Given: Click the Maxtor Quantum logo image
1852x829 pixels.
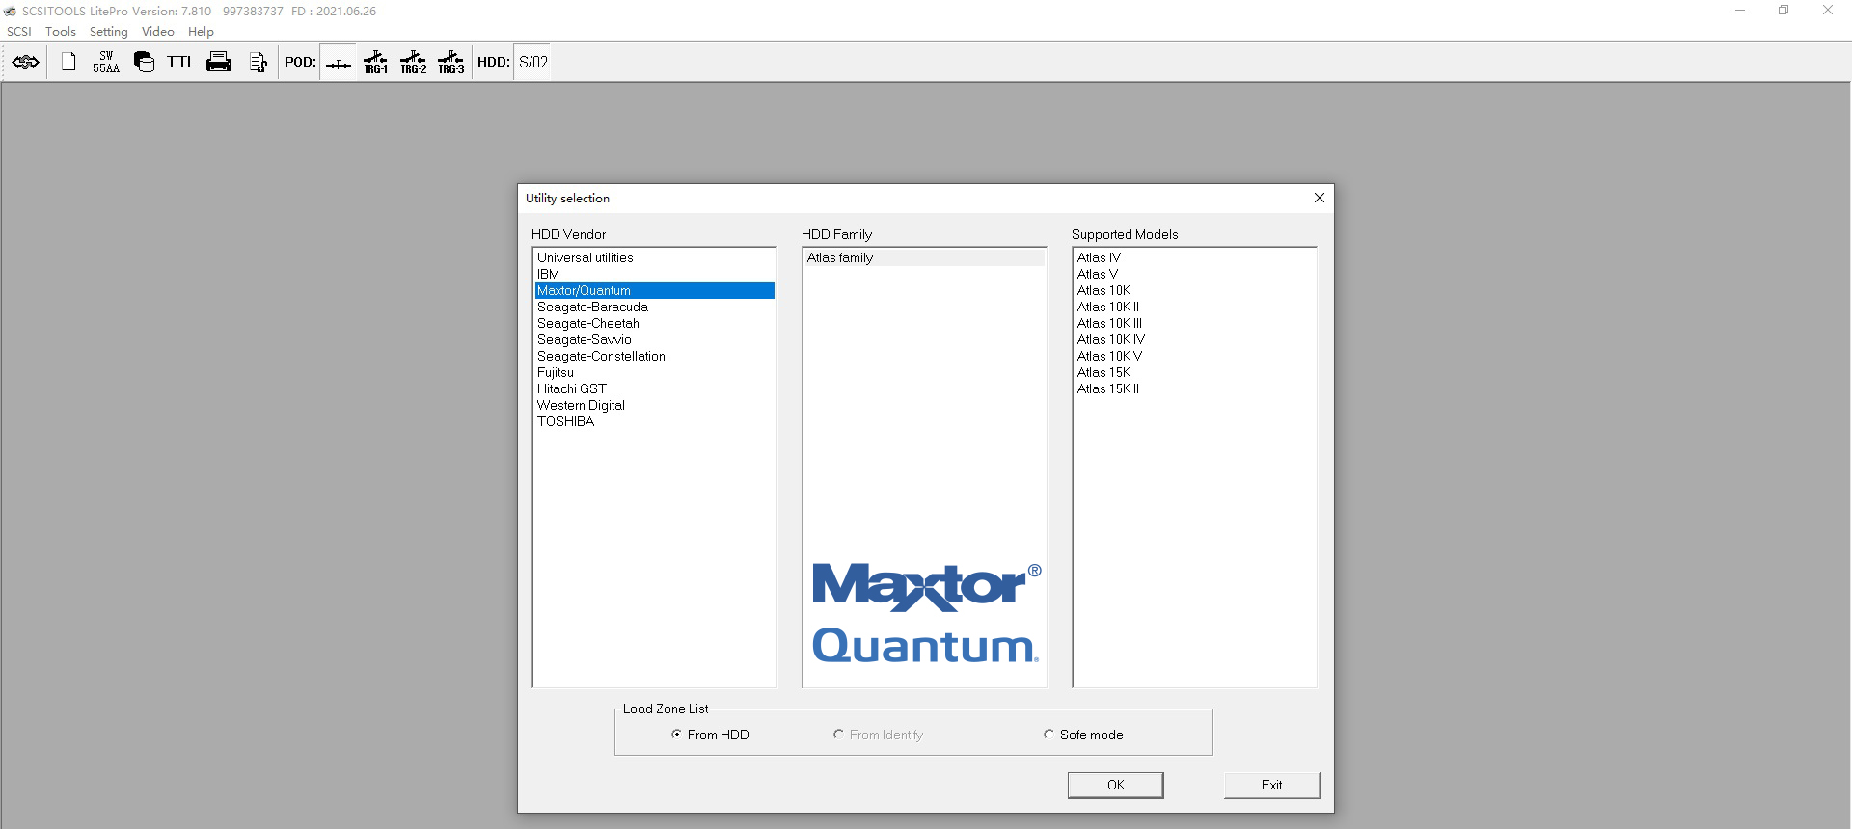Looking at the screenshot, I should pyautogui.click(x=926, y=614).
